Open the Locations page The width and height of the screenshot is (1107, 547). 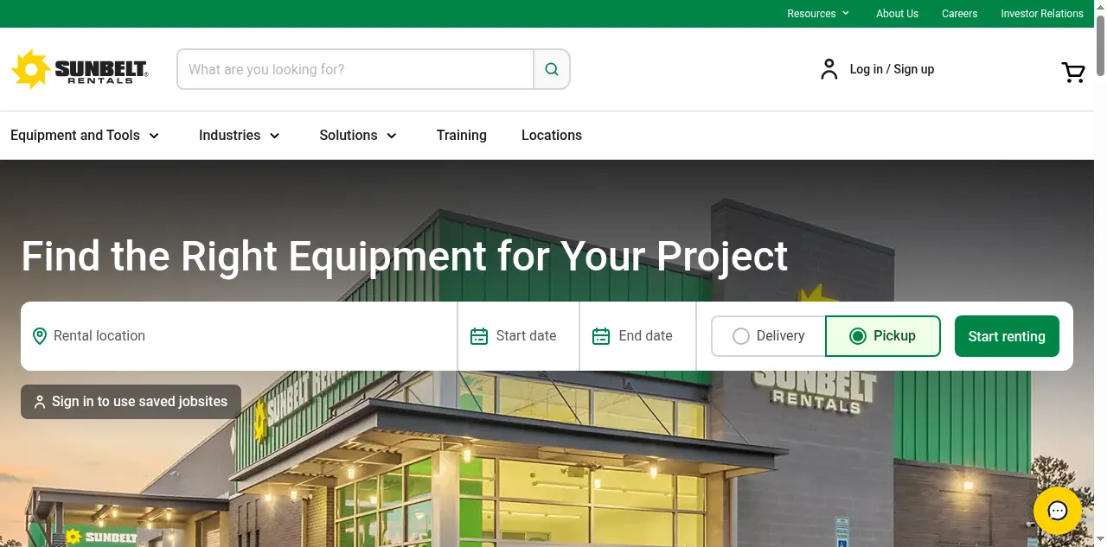pyautogui.click(x=552, y=136)
